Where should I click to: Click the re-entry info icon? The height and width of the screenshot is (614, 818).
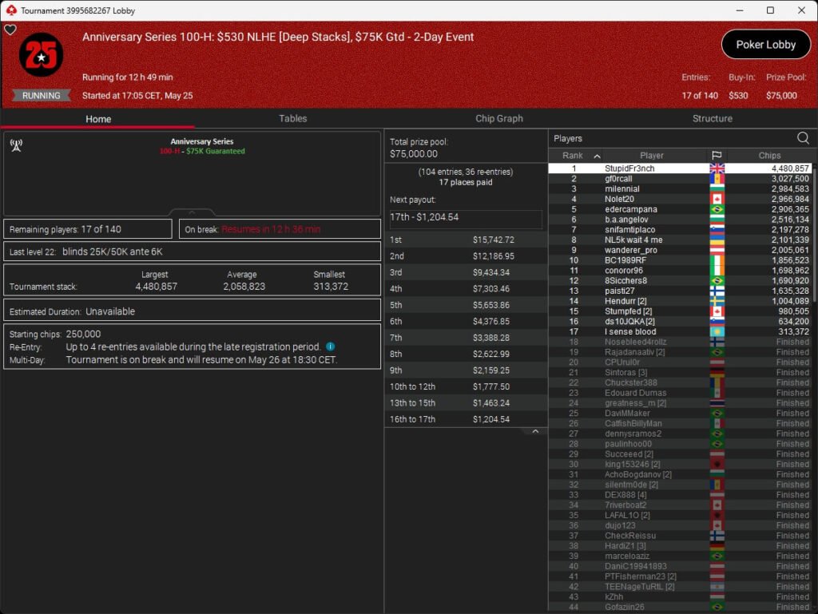pos(330,347)
